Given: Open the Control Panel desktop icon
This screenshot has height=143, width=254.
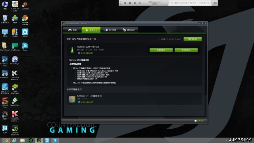Looking at the screenshot, I should pyautogui.click(x=5, y=33).
